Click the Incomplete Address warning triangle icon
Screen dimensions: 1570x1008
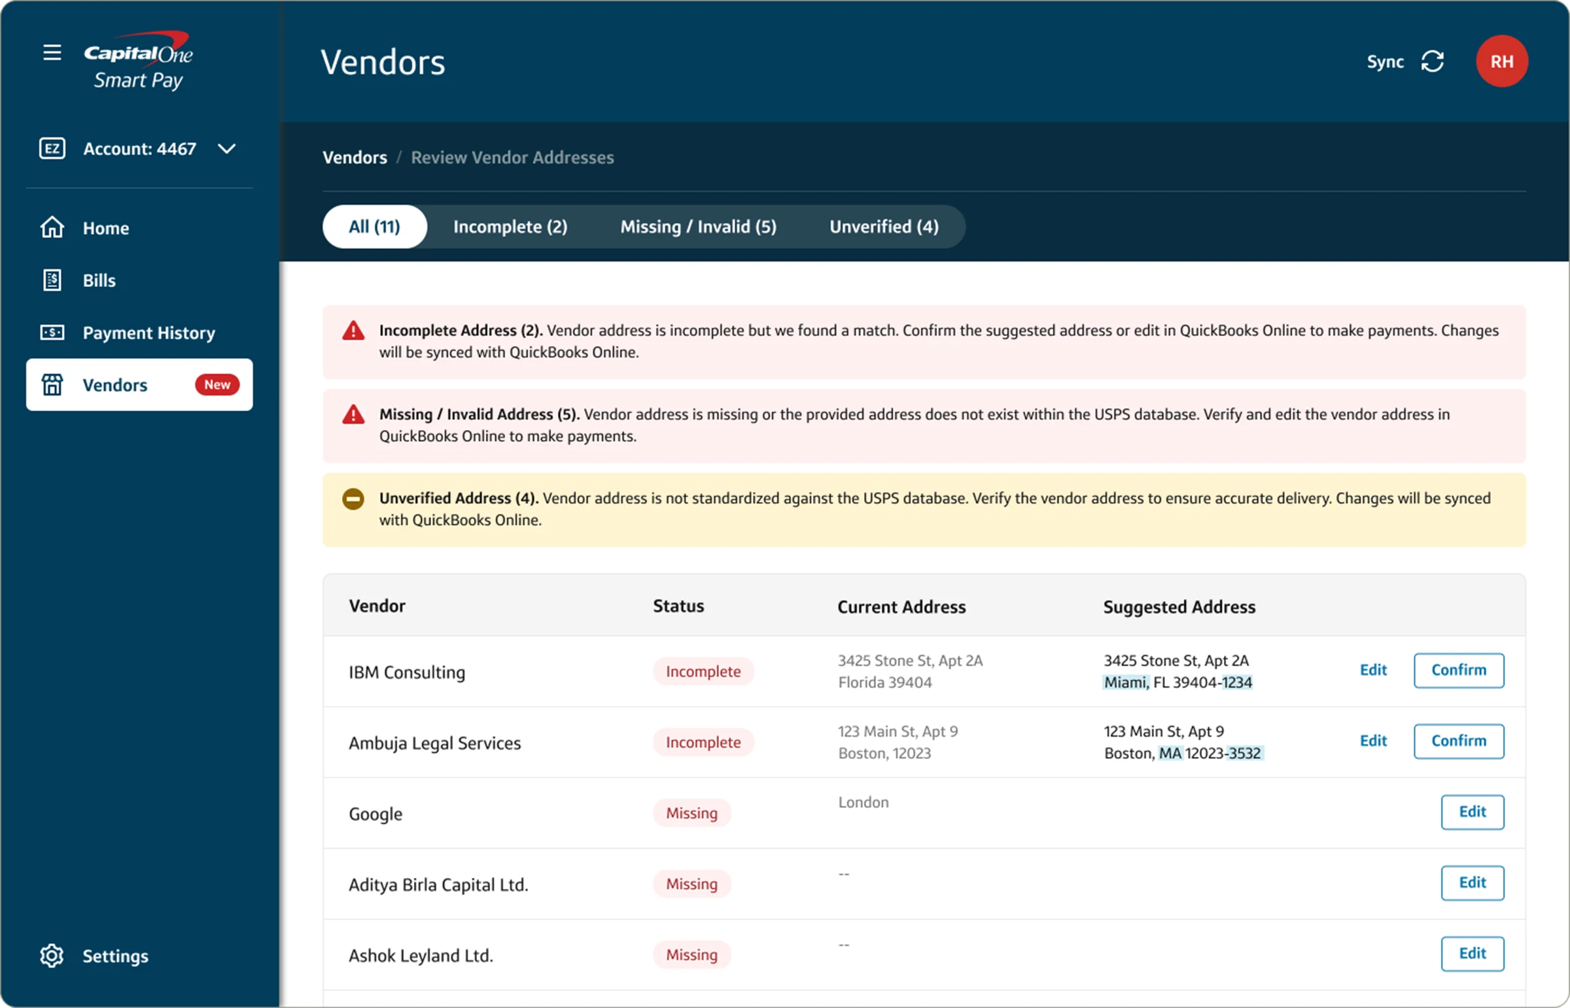pos(354,331)
